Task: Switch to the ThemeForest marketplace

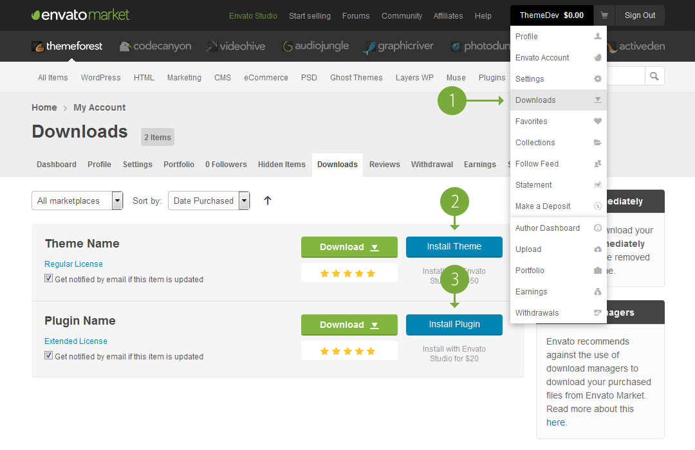Action: click(67, 46)
